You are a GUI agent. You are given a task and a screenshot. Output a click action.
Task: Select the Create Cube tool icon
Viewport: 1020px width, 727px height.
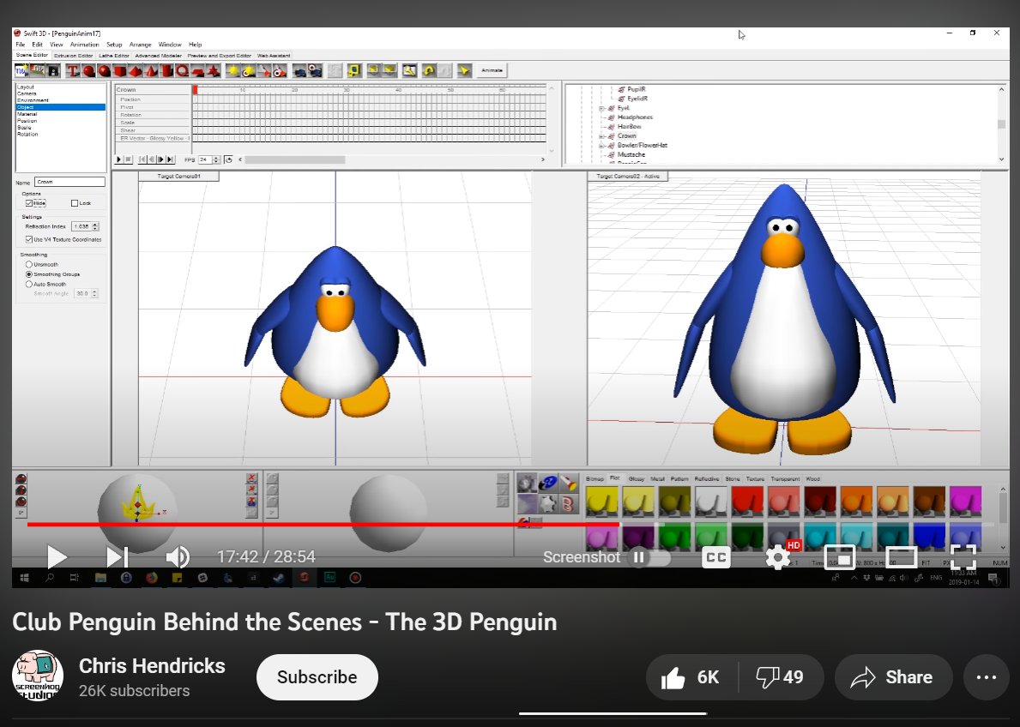click(x=120, y=71)
